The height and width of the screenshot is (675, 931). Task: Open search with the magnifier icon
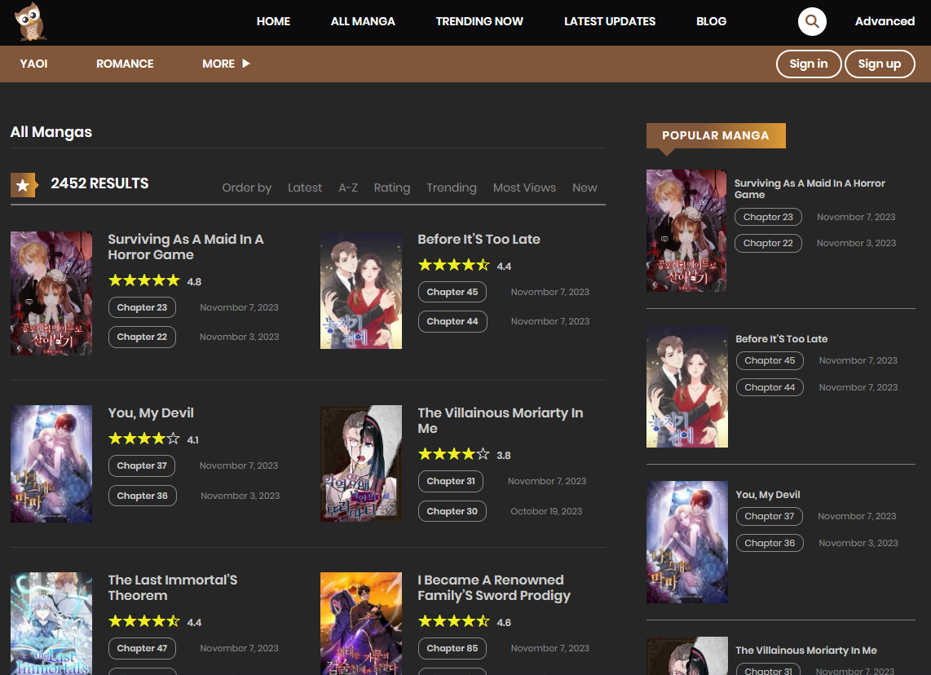click(x=811, y=21)
